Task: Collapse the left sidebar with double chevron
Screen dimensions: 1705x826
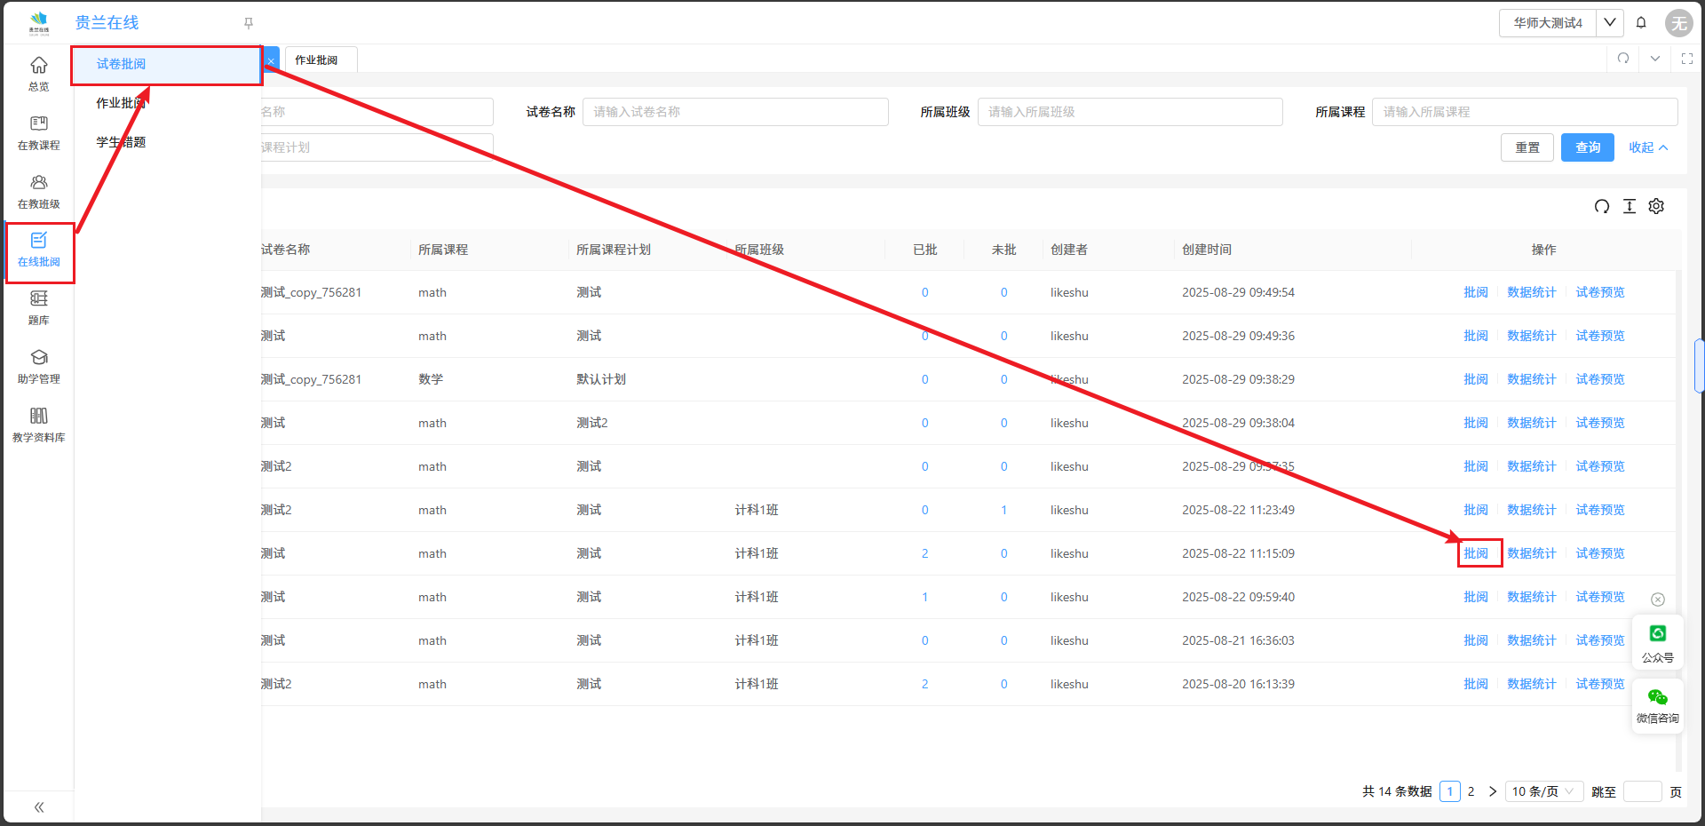Action: pyautogui.click(x=38, y=806)
